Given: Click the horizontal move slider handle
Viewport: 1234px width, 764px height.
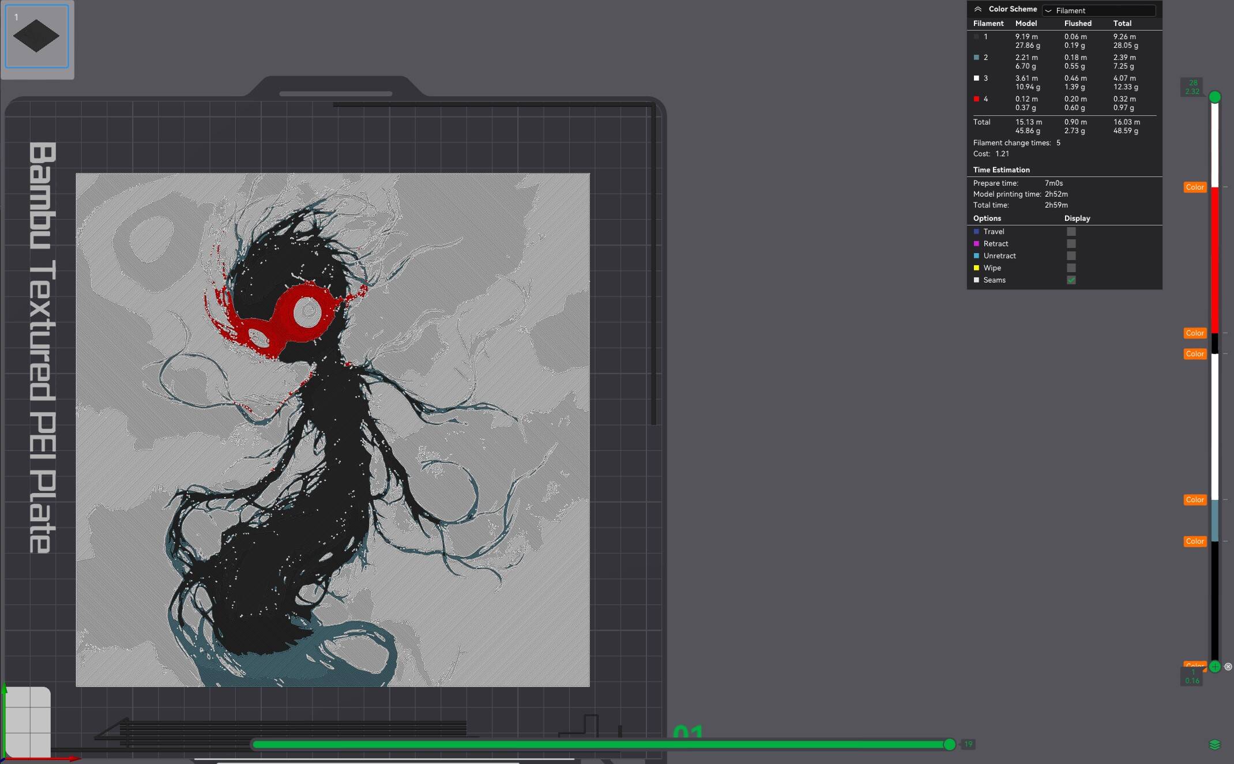Looking at the screenshot, I should [x=949, y=744].
